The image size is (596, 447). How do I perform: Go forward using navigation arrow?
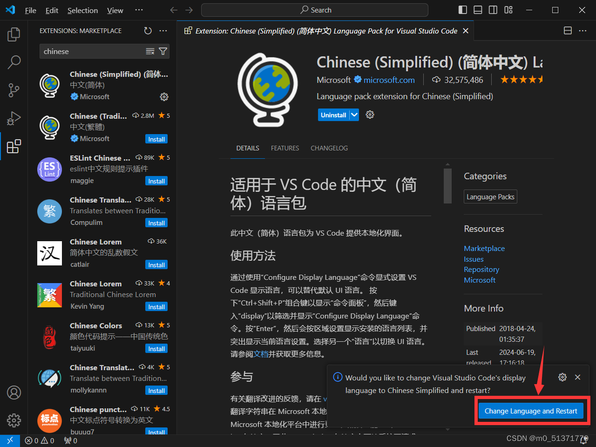point(189,10)
